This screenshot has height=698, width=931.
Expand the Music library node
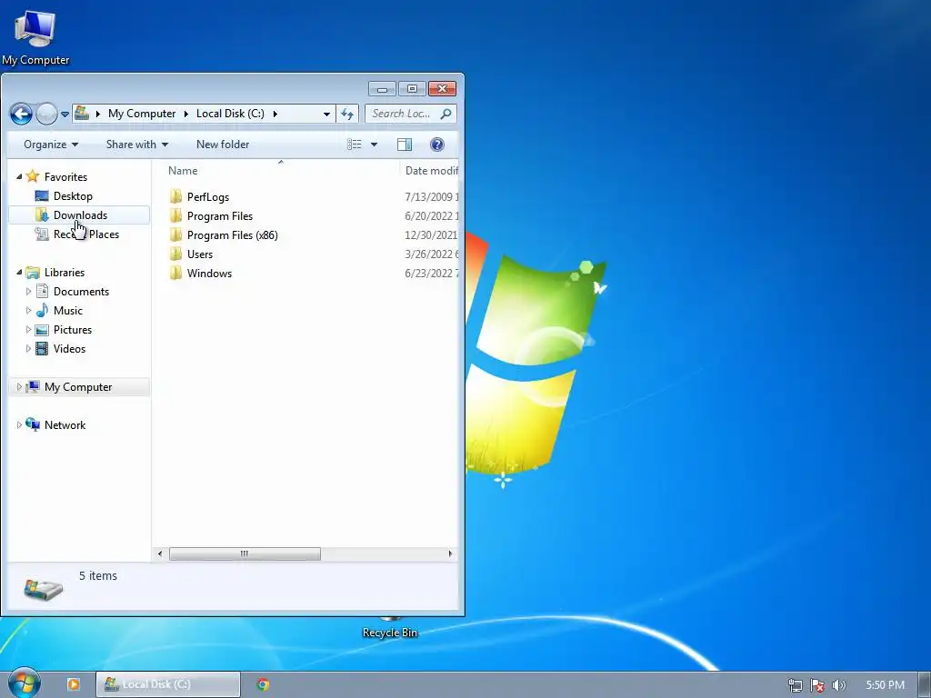(x=28, y=311)
